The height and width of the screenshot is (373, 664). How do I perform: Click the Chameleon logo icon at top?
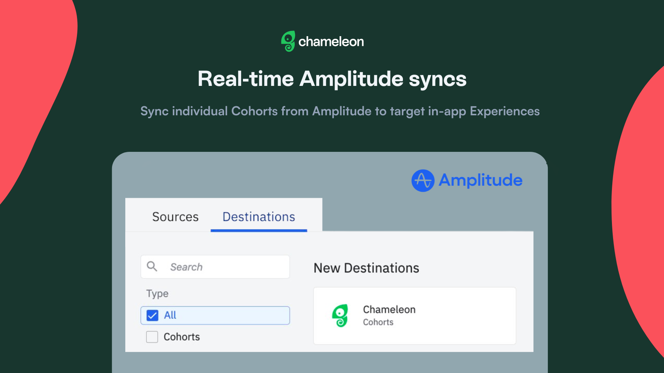(288, 41)
